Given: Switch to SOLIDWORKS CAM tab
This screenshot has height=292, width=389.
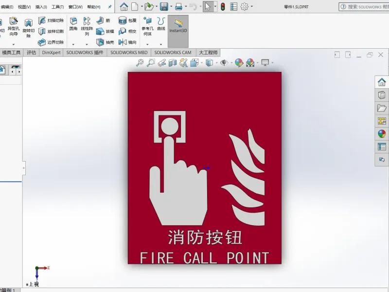Looking at the screenshot, I should point(173,53).
